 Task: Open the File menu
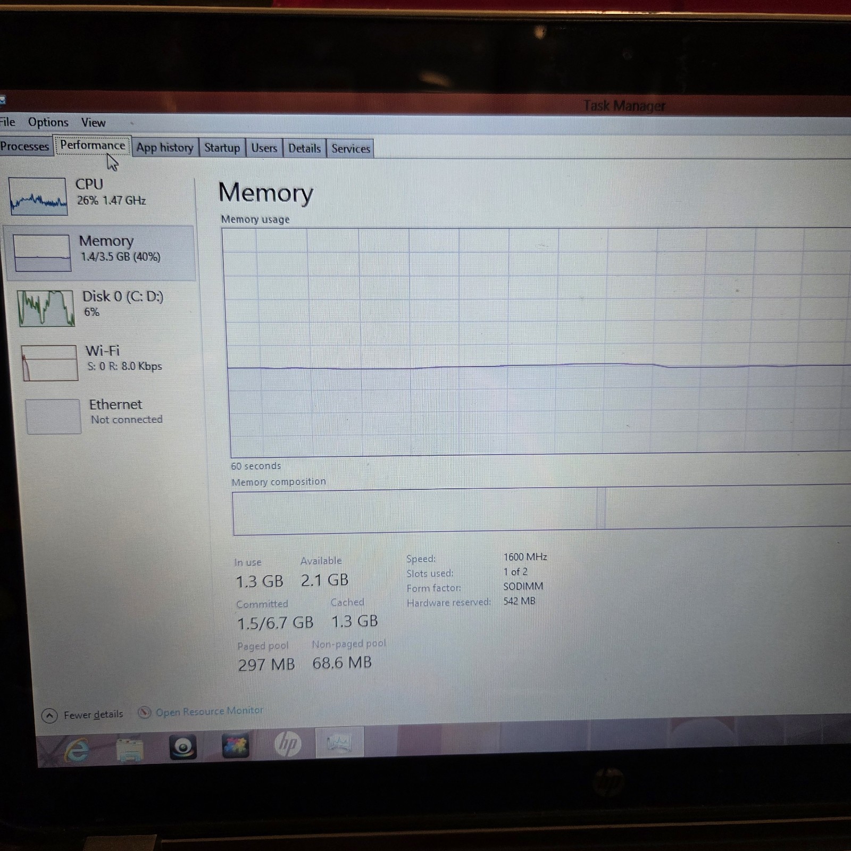[x=7, y=122]
